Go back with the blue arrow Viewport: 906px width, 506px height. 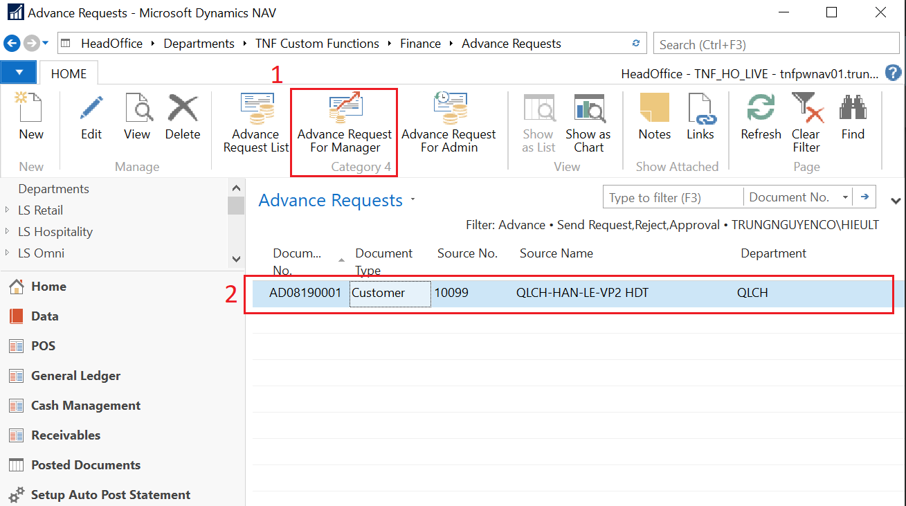12,44
